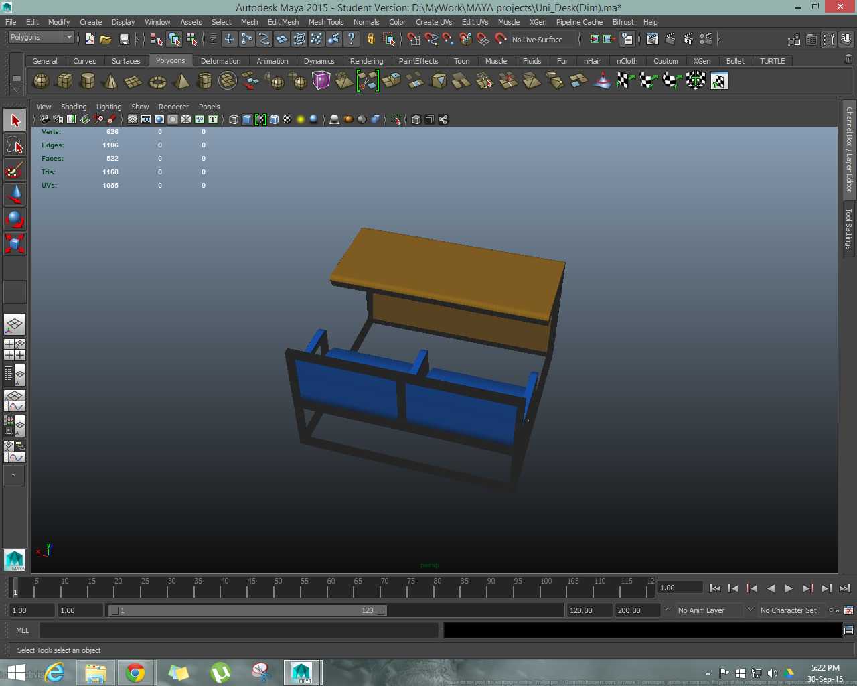Open the Channel Box / Layer Editor tab
This screenshot has height=686, width=857.
(x=849, y=149)
